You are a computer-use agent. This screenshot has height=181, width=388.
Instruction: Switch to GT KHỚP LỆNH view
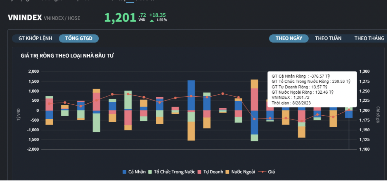tap(36, 38)
